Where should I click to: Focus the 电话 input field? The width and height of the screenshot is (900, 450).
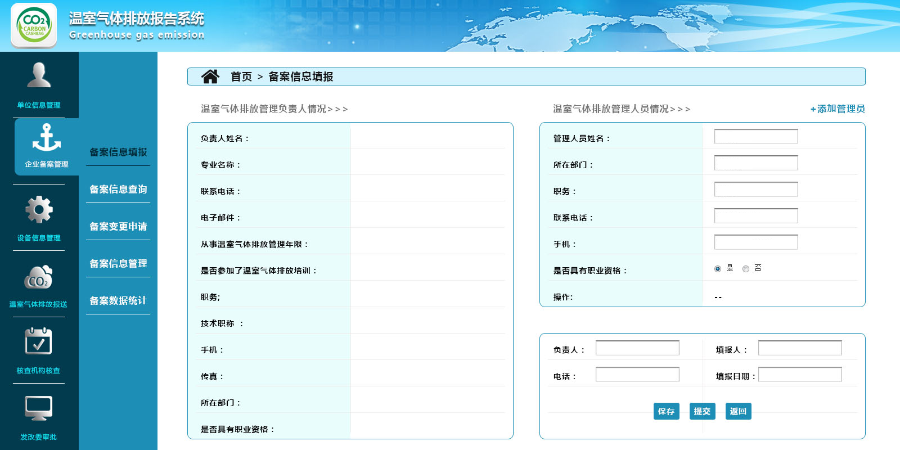tap(637, 374)
